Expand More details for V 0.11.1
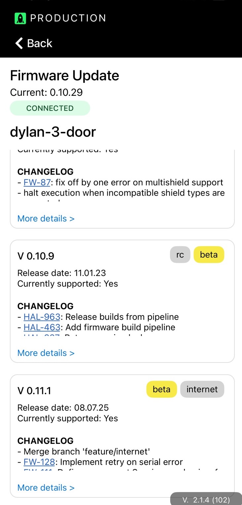The image size is (242, 505). point(46,487)
